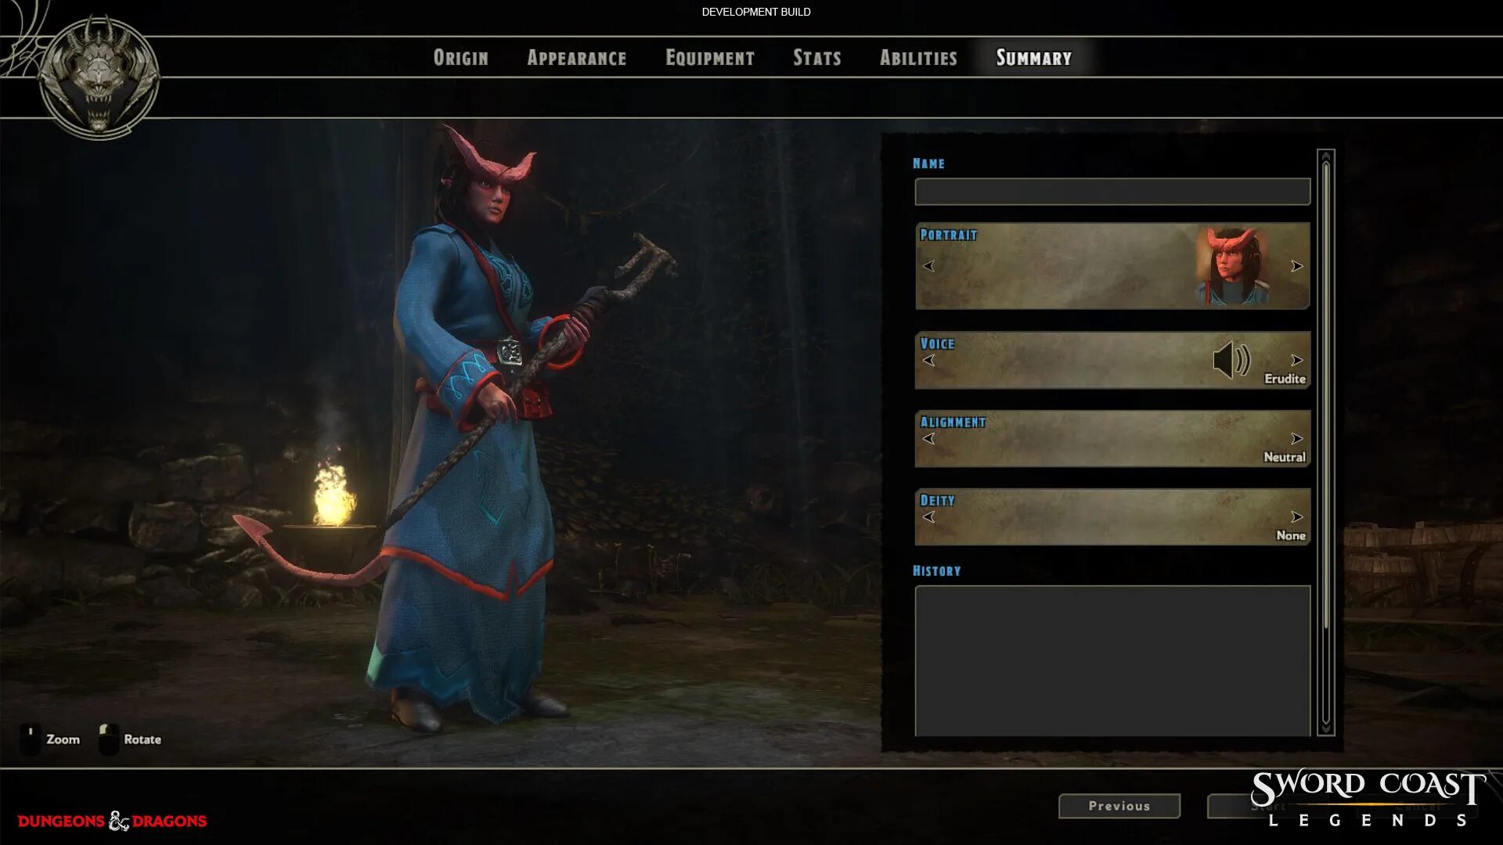Click the speaker/volume icon for Voice
This screenshot has height=845, width=1503.
pos(1231,360)
